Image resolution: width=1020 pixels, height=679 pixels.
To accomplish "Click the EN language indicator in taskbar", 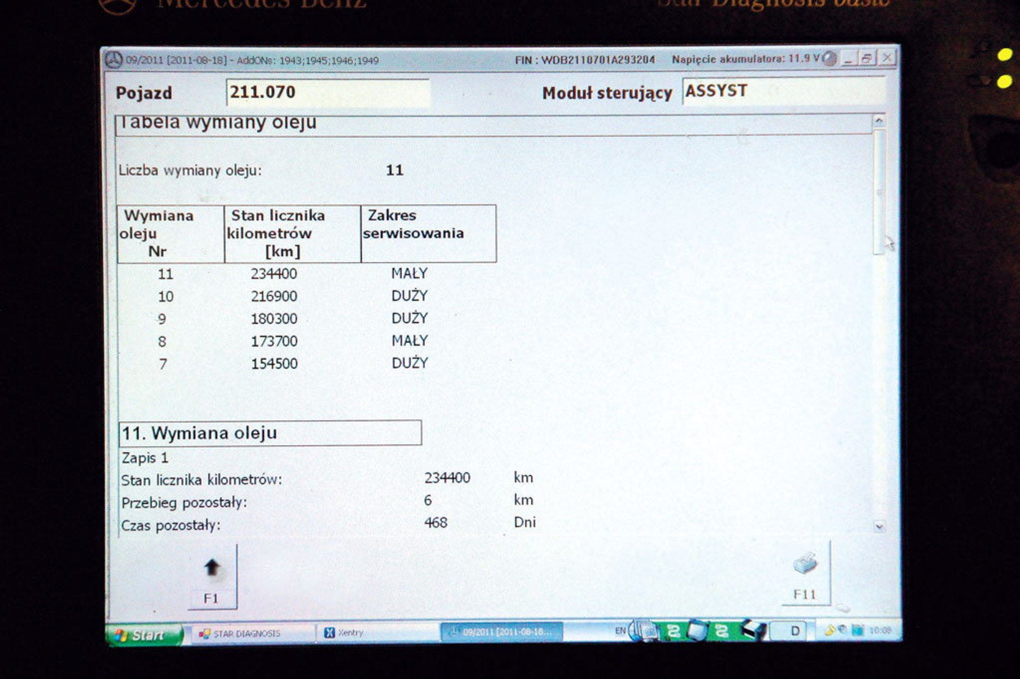I will click(x=620, y=631).
